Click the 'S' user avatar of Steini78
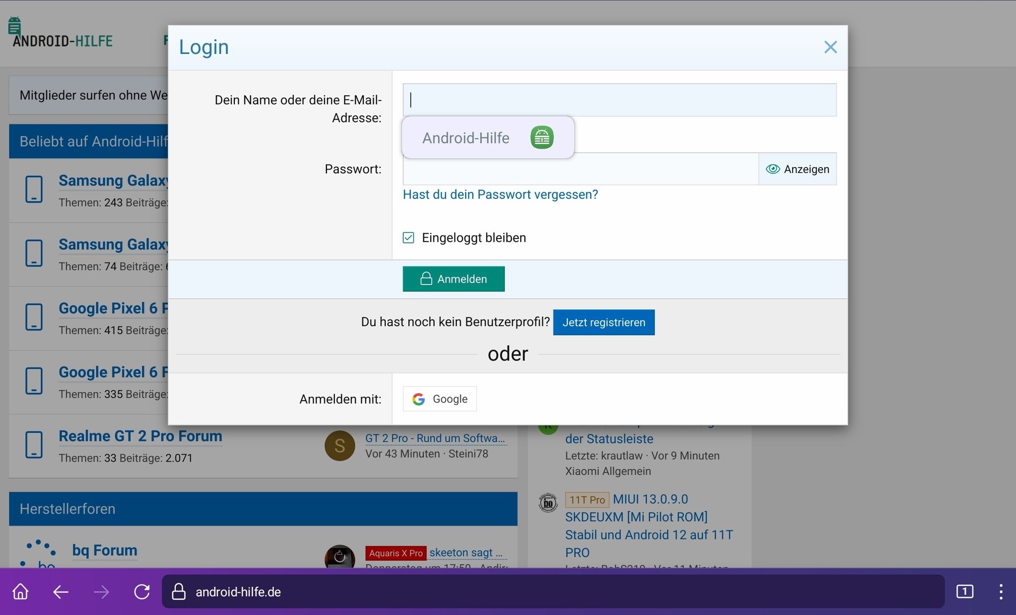1016x615 pixels. [x=340, y=445]
